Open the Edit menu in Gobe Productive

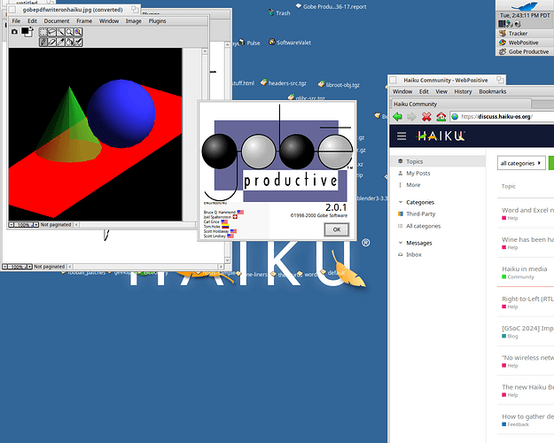[x=32, y=21]
